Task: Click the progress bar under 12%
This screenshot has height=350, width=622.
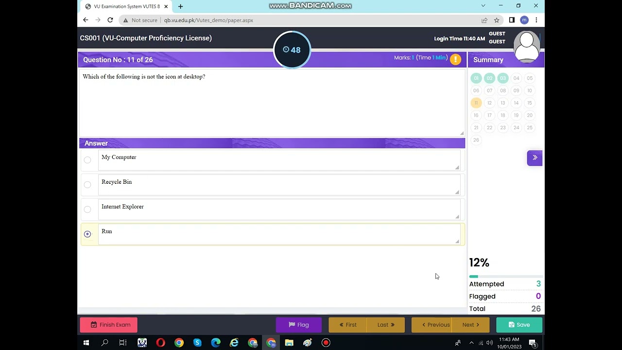Action: [506, 277]
